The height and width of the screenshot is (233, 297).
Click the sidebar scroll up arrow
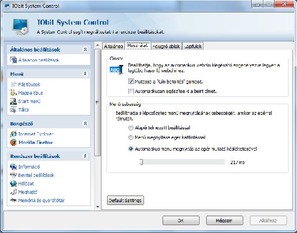click(98, 45)
